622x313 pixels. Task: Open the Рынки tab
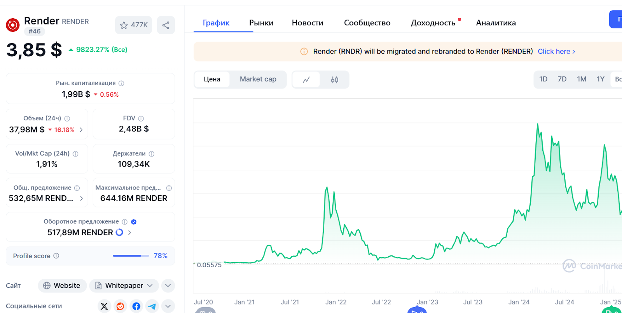click(261, 23)
